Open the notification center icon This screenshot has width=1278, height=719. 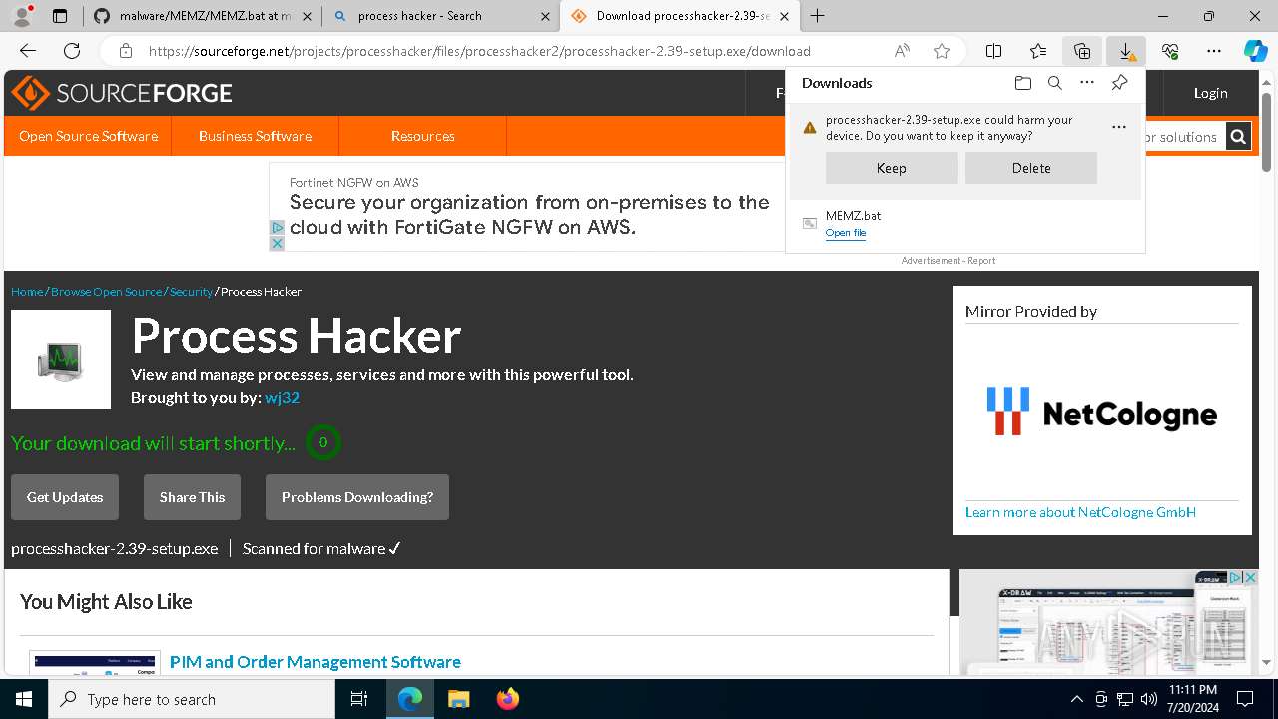[1245, 699]
